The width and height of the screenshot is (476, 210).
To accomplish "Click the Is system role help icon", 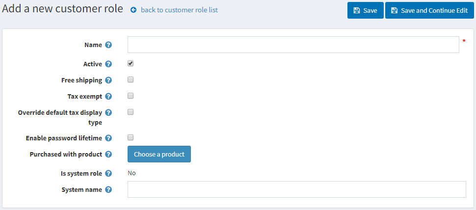I will coord(108,173).
